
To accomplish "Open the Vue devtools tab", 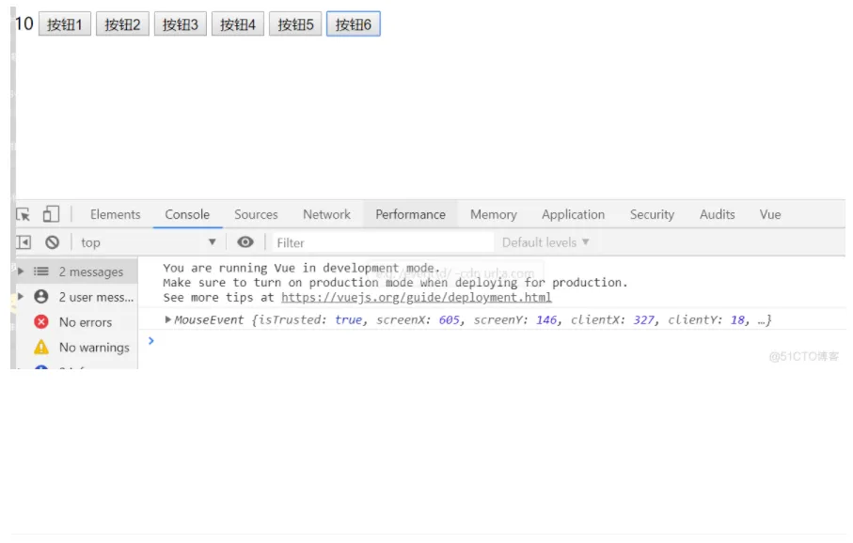I will pyautogui.click(x=769, y=215).
